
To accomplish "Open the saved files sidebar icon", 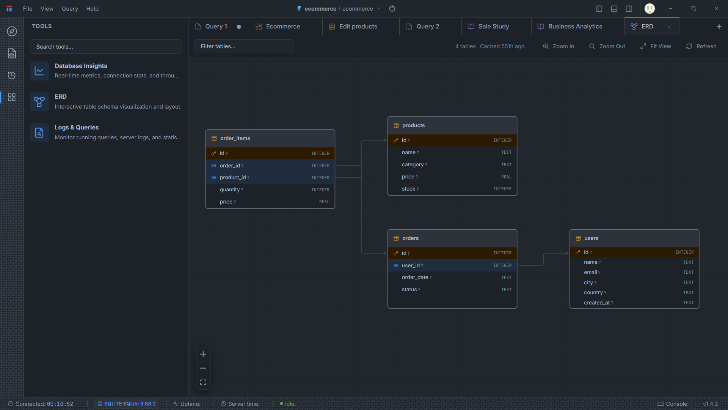I will coord(12,53).
